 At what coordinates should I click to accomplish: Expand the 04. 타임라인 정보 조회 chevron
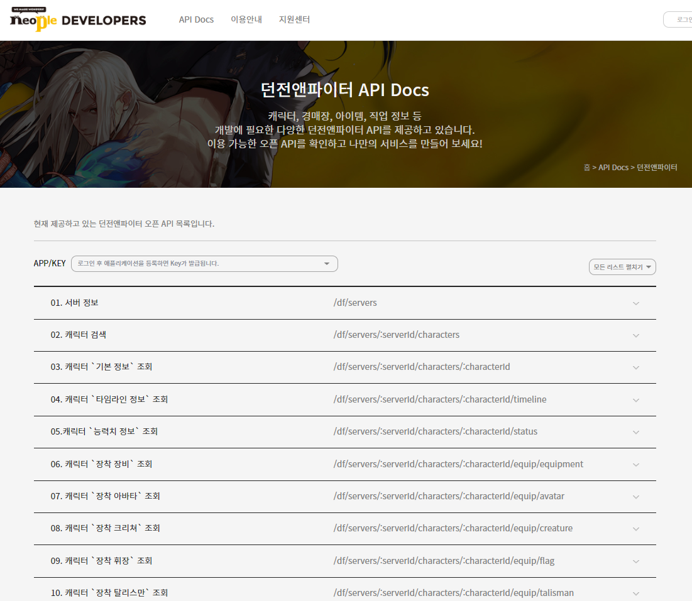636,401
